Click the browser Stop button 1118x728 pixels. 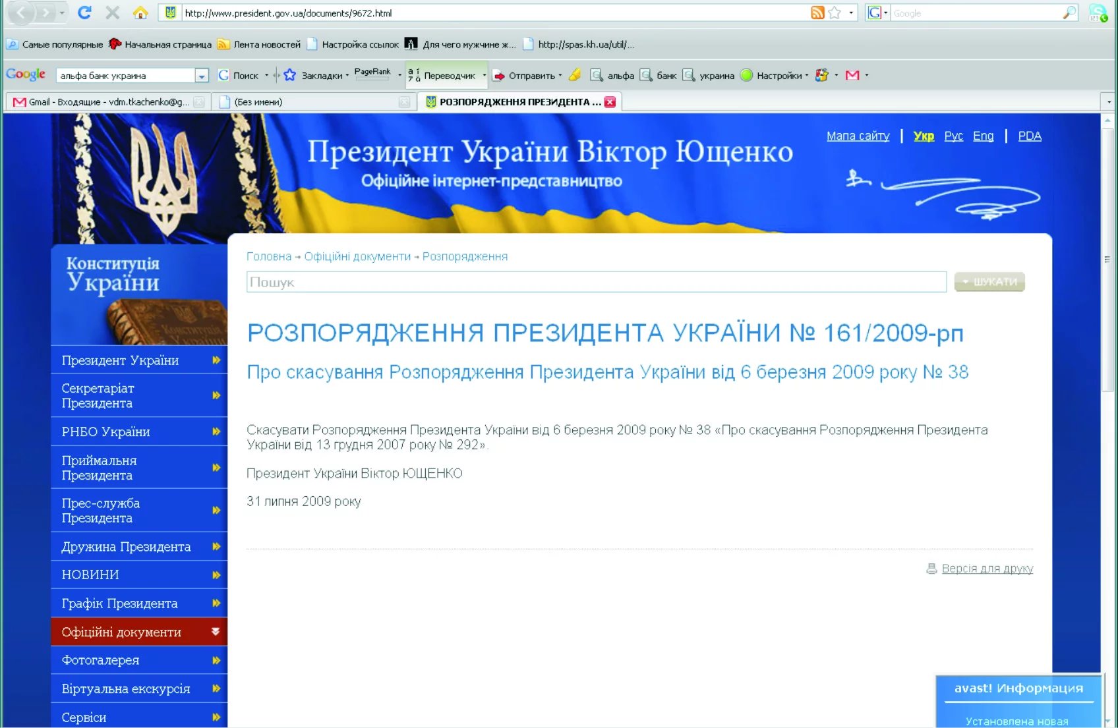[113, 13]
